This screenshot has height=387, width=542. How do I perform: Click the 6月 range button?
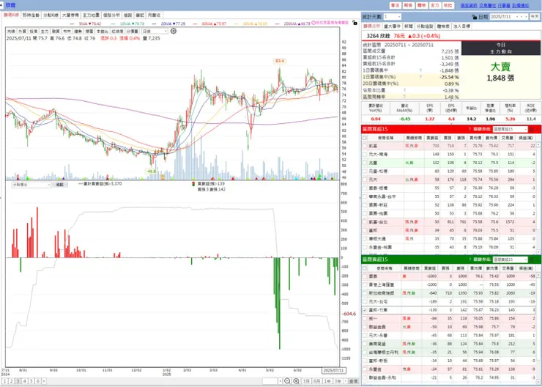[x=316, y=381]
